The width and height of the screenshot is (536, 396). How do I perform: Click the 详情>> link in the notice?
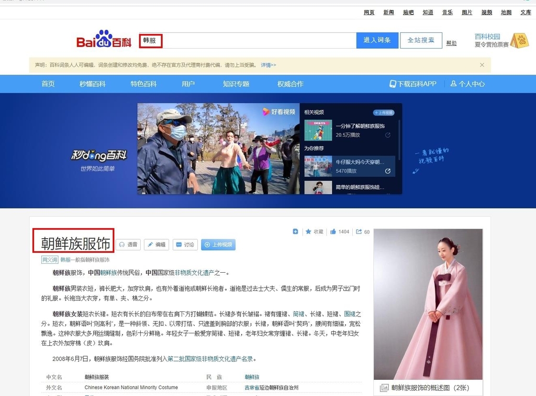click(x=269, y=65)
